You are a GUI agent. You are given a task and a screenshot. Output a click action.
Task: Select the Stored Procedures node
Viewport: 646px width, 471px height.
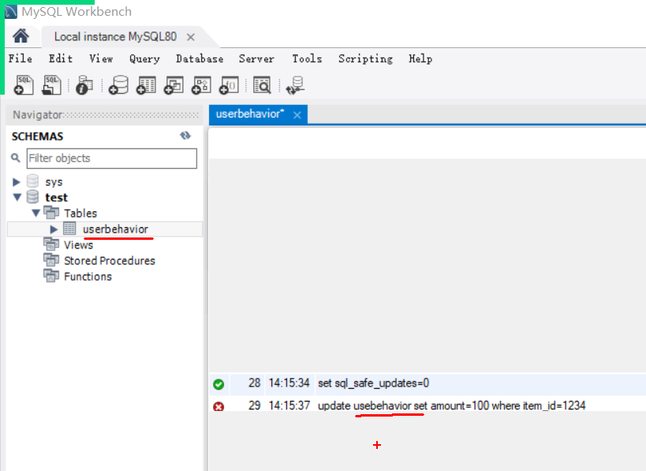tap(110, 260)
